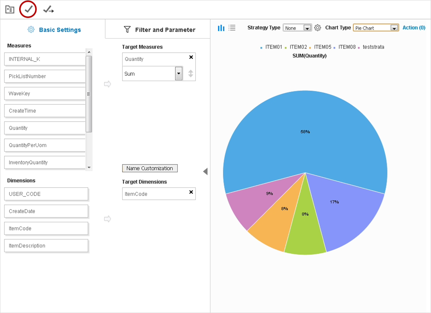Remove Quantity from Target Measures
Viewport: 431px width, 313px height.
click(x=191, y=57)
